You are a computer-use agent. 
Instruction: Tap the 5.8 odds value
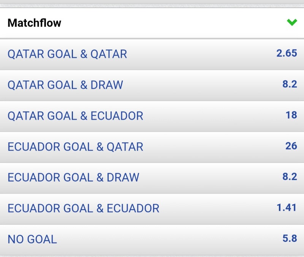290,239
